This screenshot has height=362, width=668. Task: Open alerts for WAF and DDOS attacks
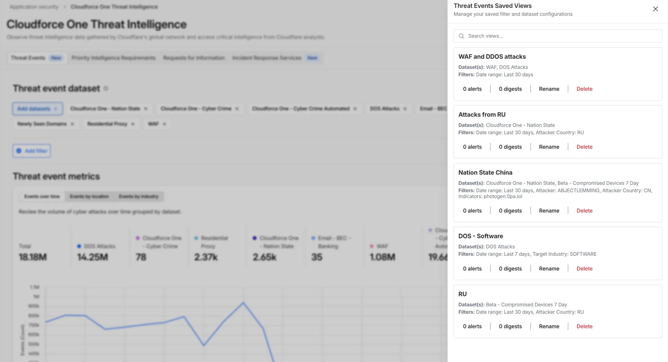[x=472, y=89]
